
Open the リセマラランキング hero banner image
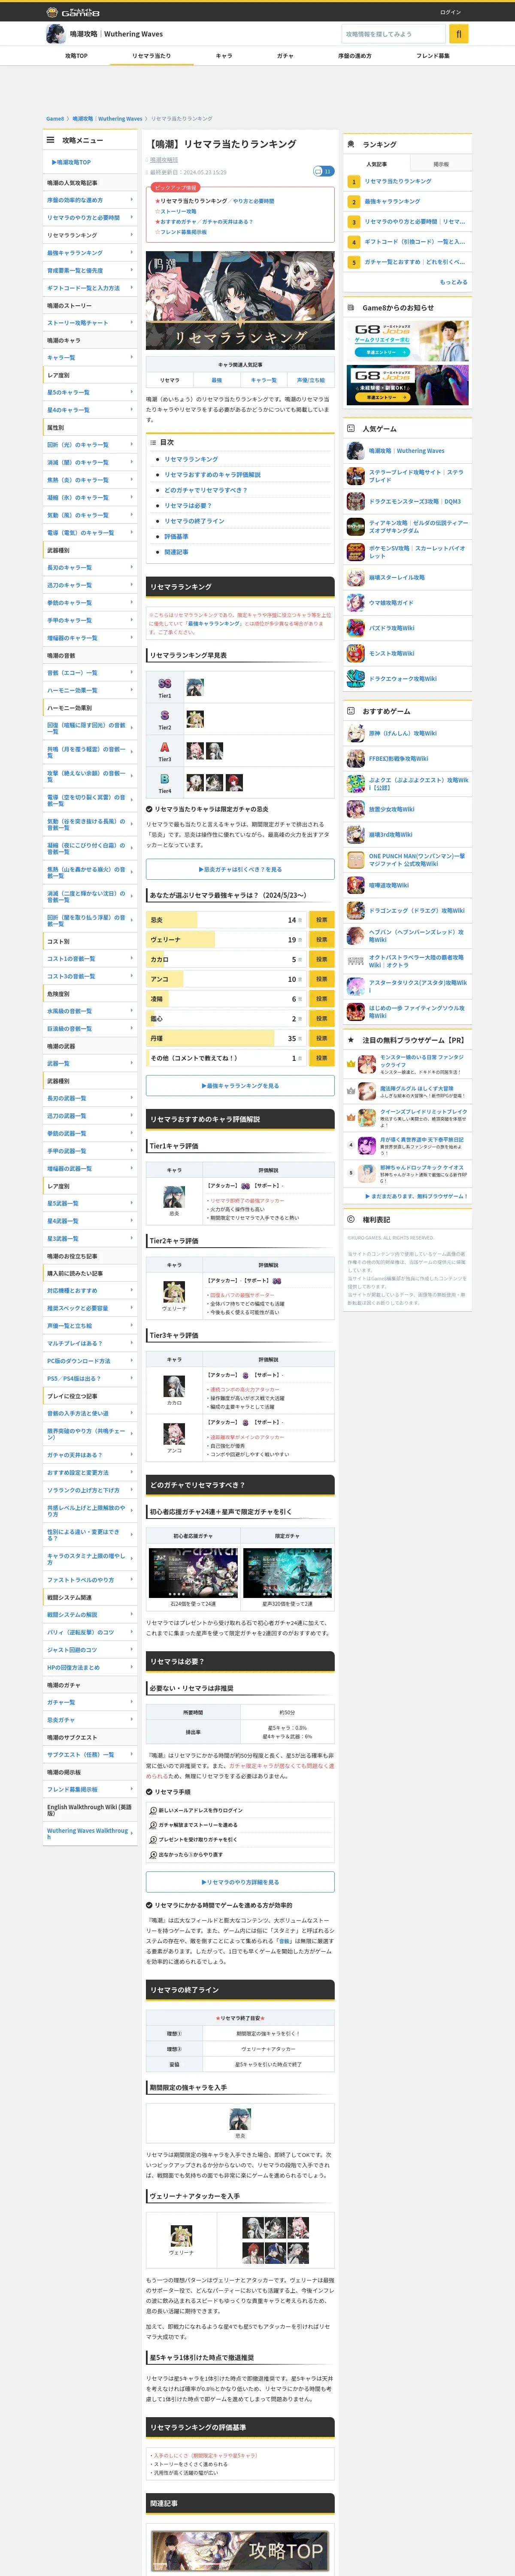pyautogui.click(x=240, y=300)
